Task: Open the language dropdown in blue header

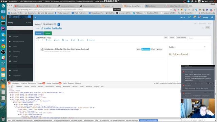Action: (182, 18)
